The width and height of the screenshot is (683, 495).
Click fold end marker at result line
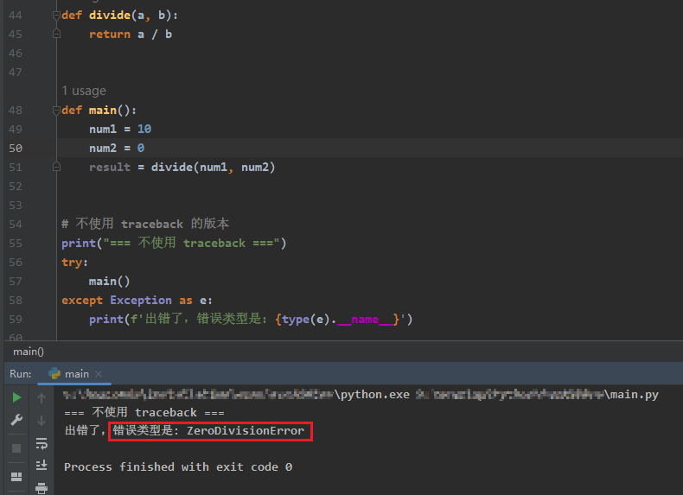coord(56,168)
